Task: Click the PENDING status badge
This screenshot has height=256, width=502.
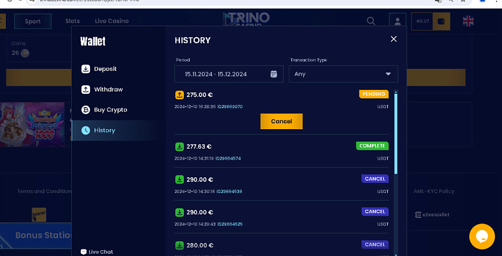Action: 374,94
